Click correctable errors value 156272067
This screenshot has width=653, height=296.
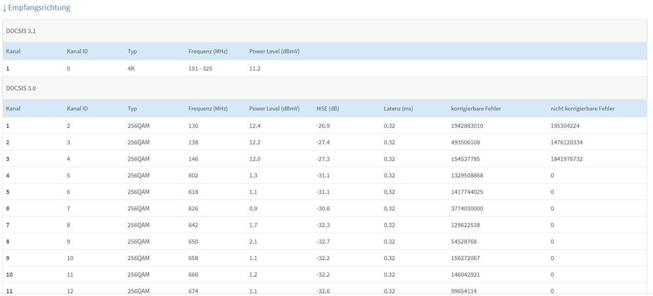tap(465, 258)
